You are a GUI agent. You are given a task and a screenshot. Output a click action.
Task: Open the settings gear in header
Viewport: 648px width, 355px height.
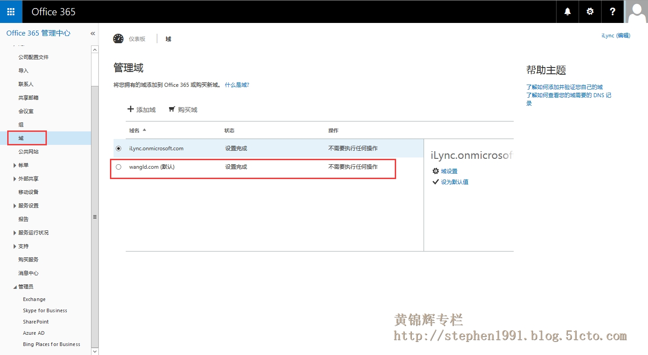pyautogui.click(x=590, y=12)
